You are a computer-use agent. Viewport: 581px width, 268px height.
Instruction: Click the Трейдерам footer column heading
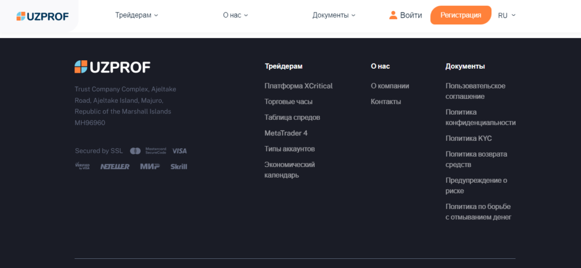284,66
